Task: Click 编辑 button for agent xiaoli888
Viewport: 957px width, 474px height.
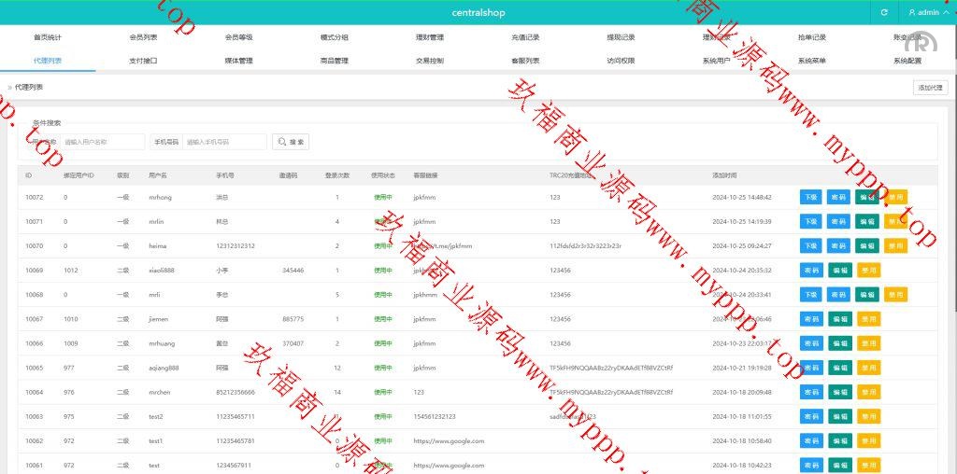Action: tap(840, 270)
